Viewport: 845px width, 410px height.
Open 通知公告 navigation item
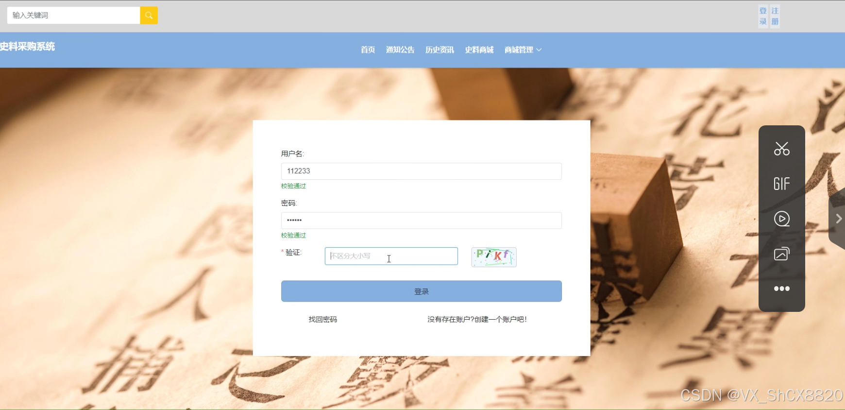tap(400, 50)
